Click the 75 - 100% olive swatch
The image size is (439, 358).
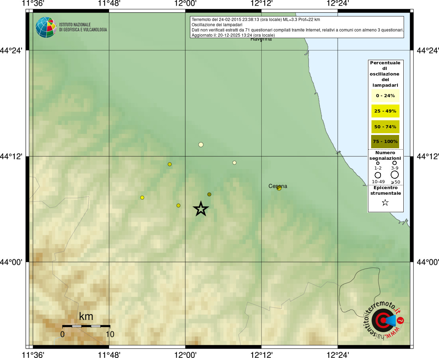385,142
